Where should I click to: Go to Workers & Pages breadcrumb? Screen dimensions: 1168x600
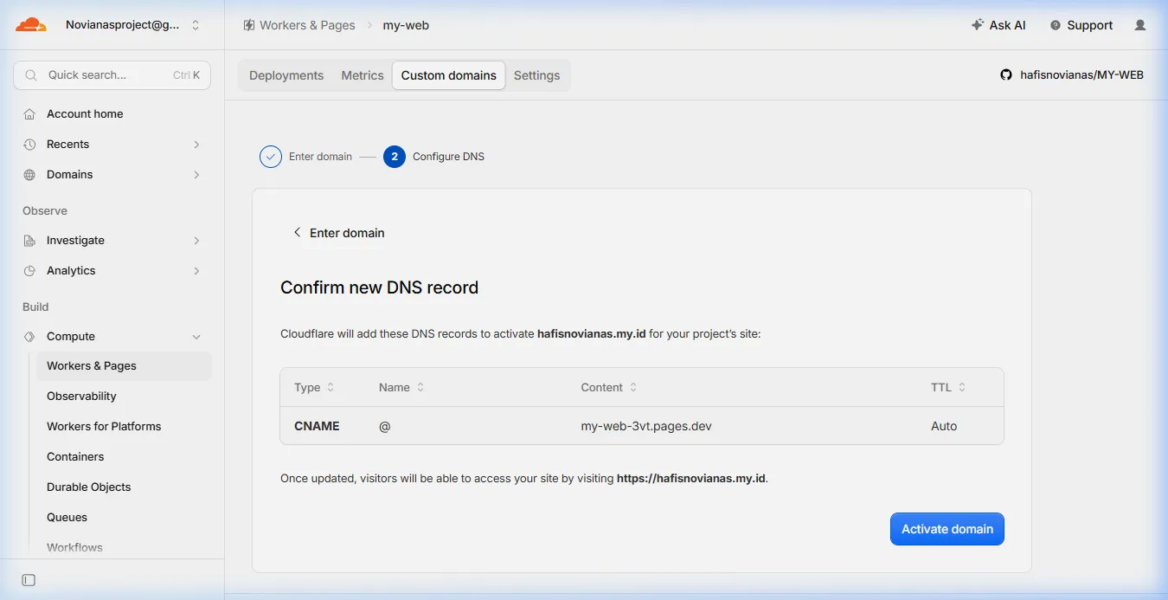click(307, 25)
